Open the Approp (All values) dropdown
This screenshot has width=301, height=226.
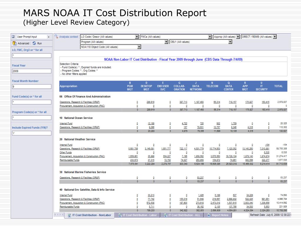click(x=238, y=37)
